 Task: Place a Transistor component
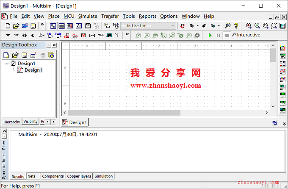33,35
